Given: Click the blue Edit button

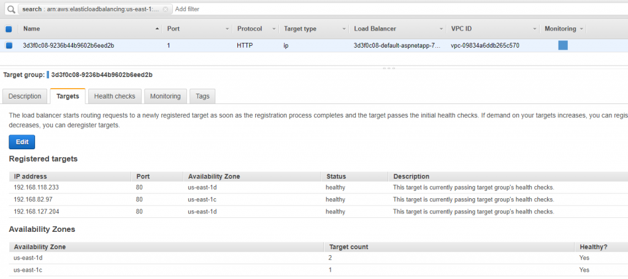Looking at the screenshot, I should pyautogui.click(x=22, y=142).
